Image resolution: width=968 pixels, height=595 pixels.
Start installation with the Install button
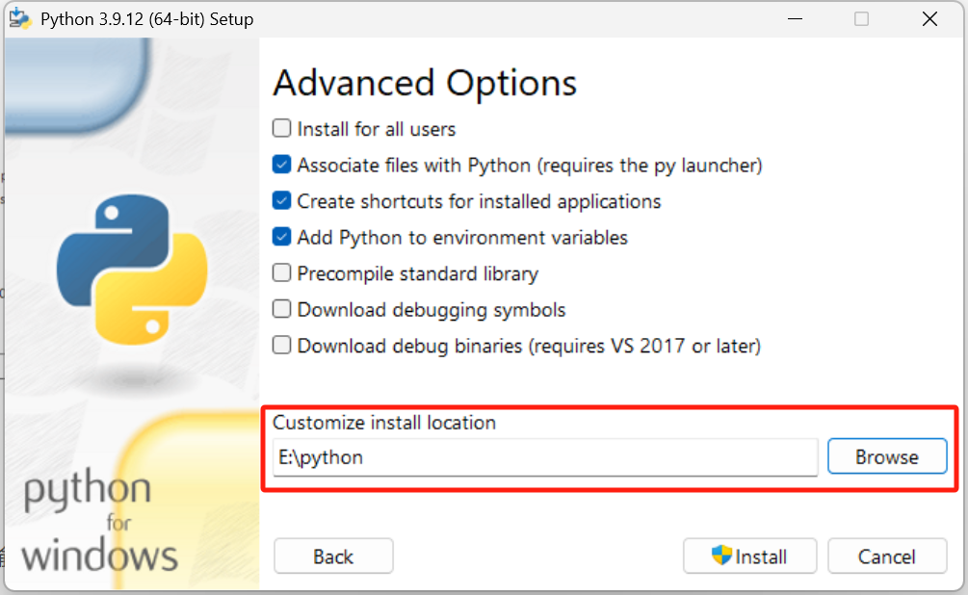tap(749, 556)
